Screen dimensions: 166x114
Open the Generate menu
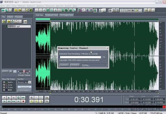[x=31, y=6]
